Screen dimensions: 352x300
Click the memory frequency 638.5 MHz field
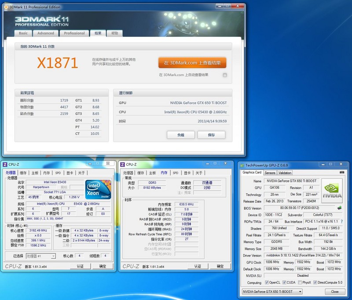coord(186,204)
